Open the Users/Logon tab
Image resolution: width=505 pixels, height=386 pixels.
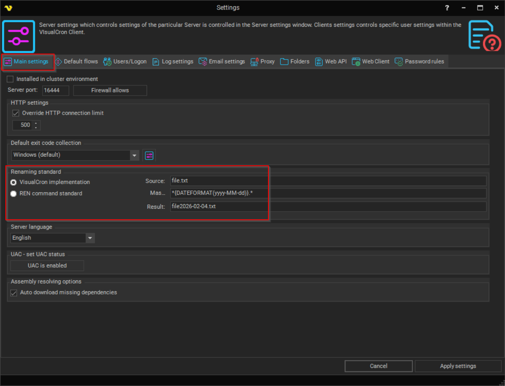pyautogui.click(x=125, y=61)
